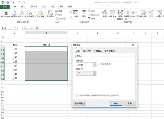Switch to View (视图) tab

click(70, 6)
